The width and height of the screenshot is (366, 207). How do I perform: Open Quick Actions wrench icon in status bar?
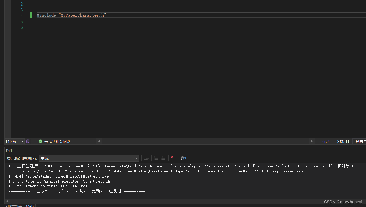click(x=27, y=141)
